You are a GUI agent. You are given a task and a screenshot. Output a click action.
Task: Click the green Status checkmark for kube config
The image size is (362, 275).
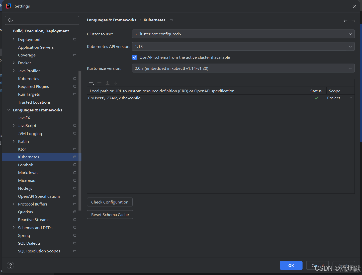(x=317, y=98)
